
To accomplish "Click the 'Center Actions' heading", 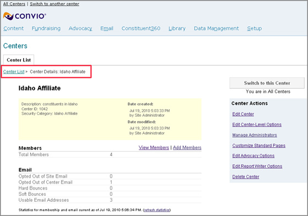I will click(250, 104).
